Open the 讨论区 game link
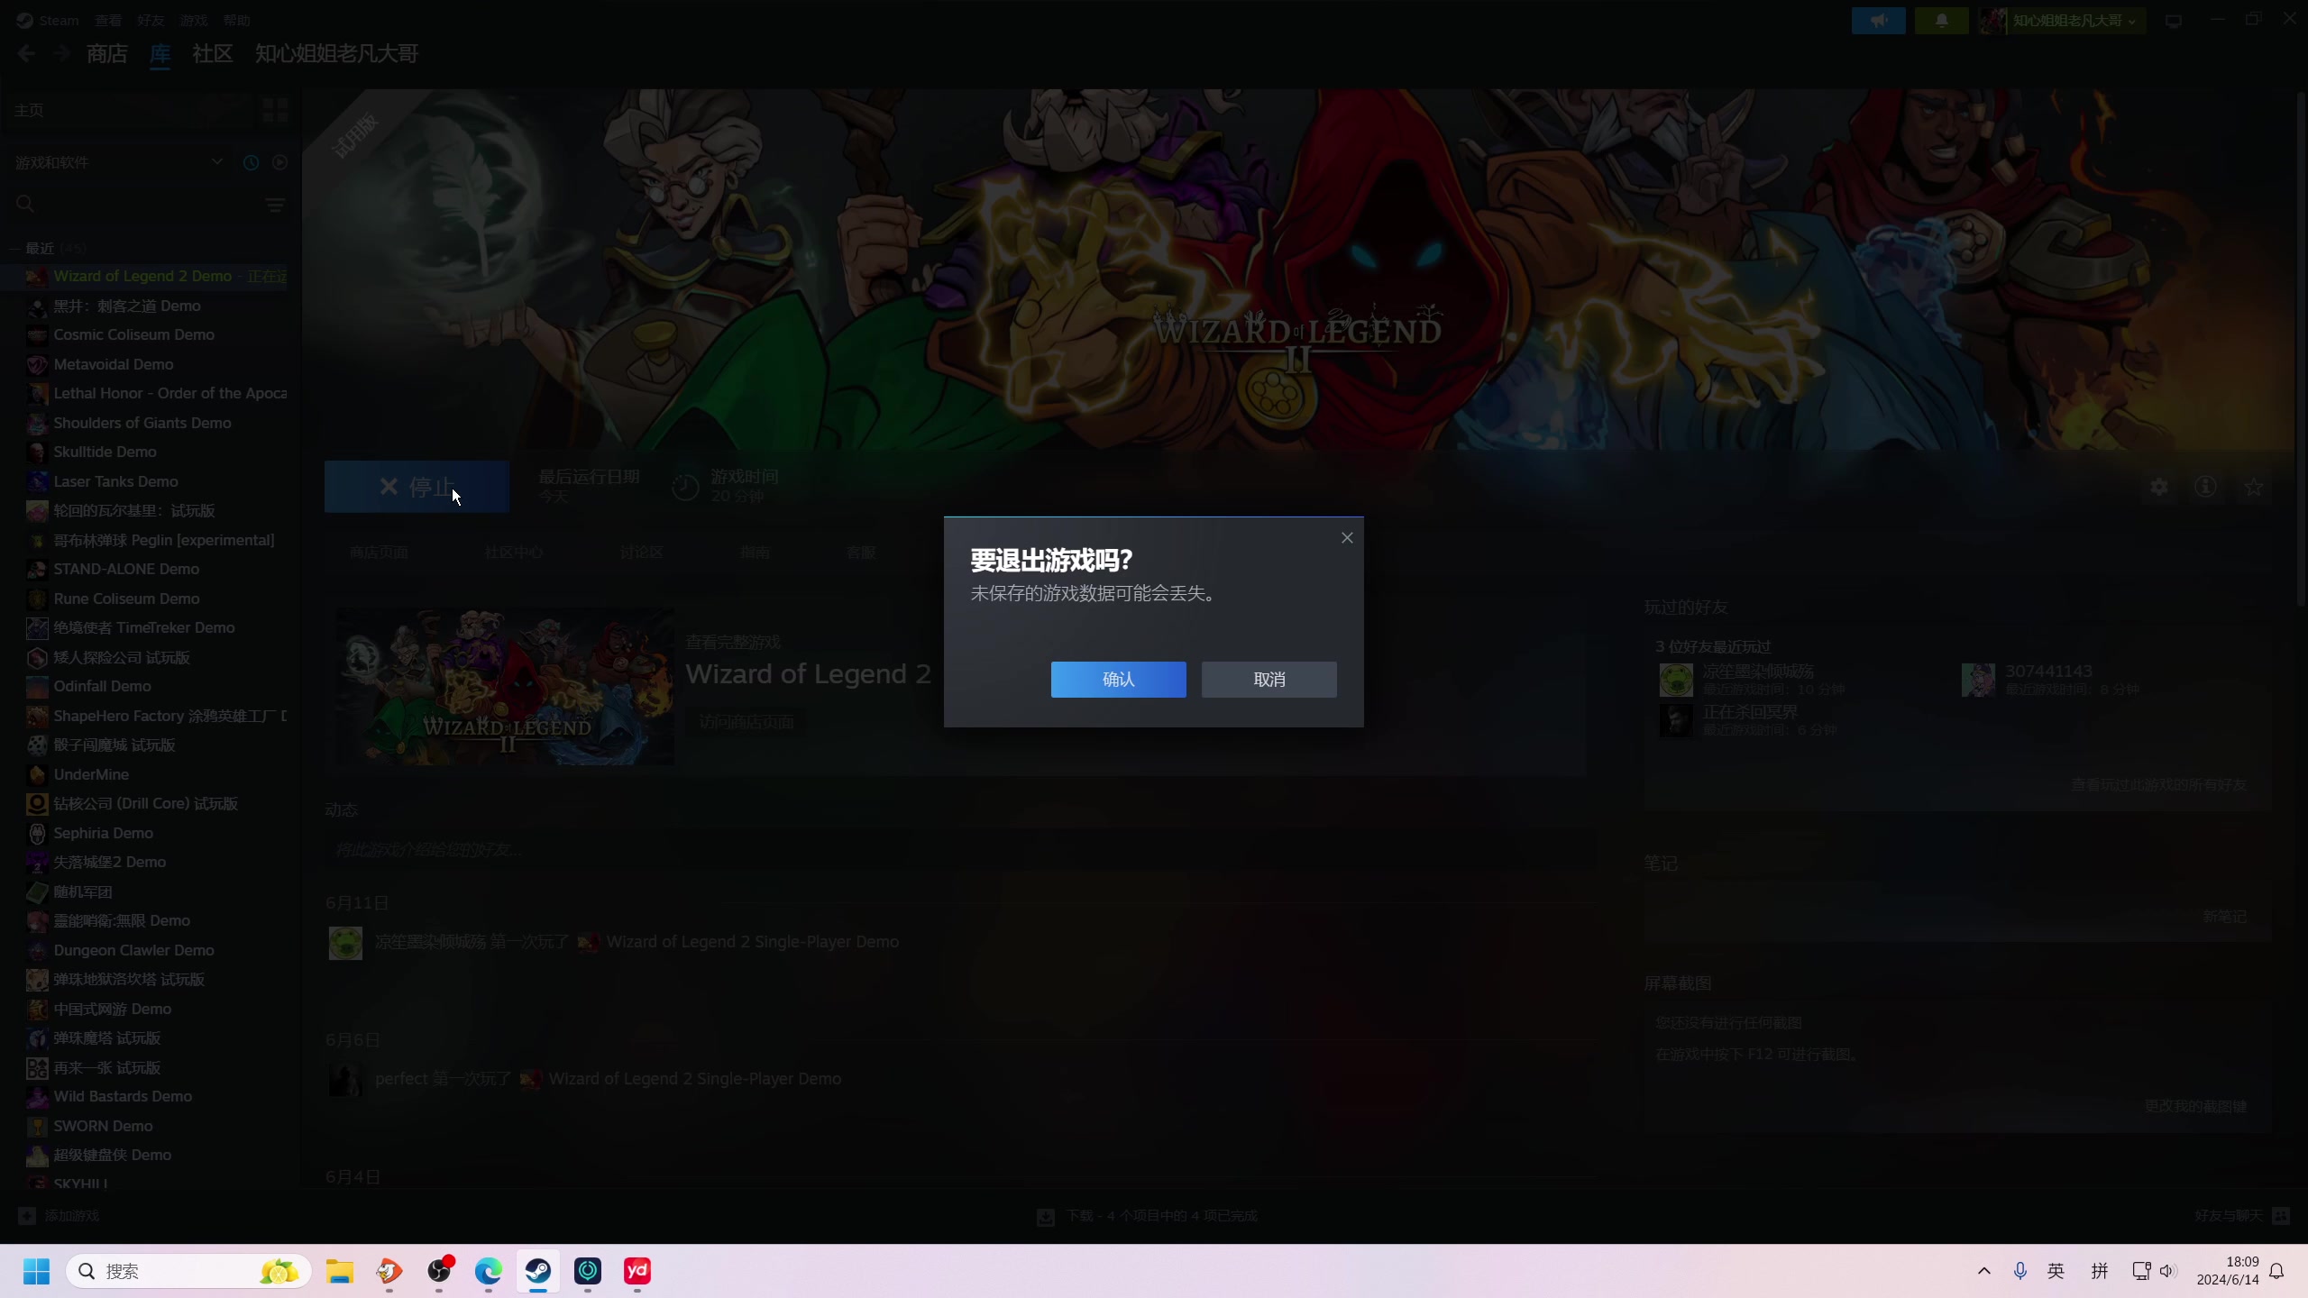2308x1298 pixels. [x=642, y=552]
